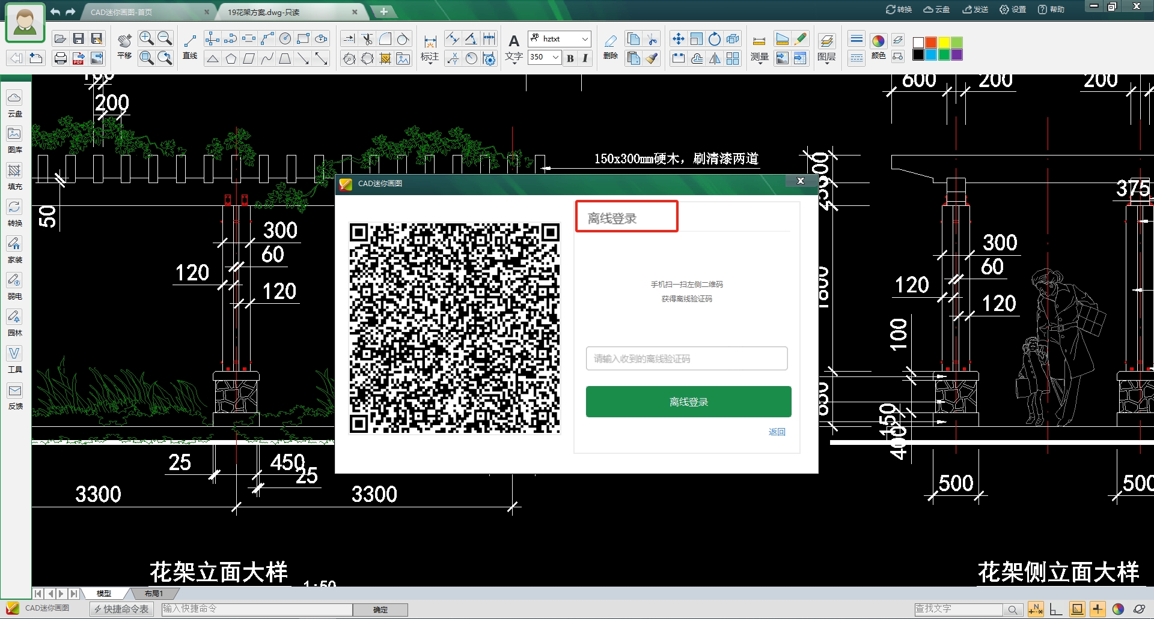The image size is (1154, 619).
Task: Open the Text (文字) tool
Action: pyautogui.click(x=514, y=45)
